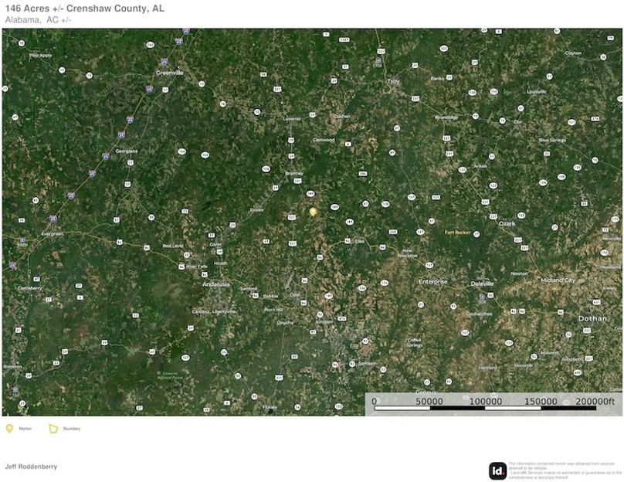The image size is (624, 482).
Task: Click the Marker pin icon in the legend
Action: pos(9,428)
